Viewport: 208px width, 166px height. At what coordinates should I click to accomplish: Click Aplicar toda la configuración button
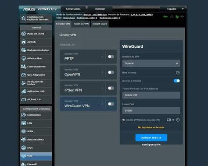[151, 138]
